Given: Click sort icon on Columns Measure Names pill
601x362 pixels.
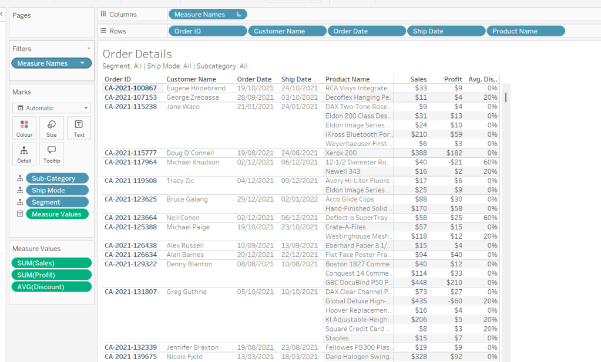Looking at the screenshot, I should coord(239,15).
